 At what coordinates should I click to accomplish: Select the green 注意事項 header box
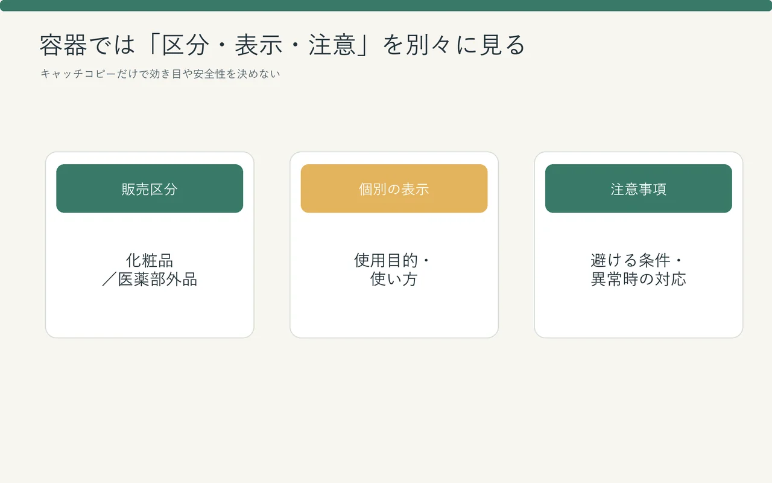(x=639, y=188)
